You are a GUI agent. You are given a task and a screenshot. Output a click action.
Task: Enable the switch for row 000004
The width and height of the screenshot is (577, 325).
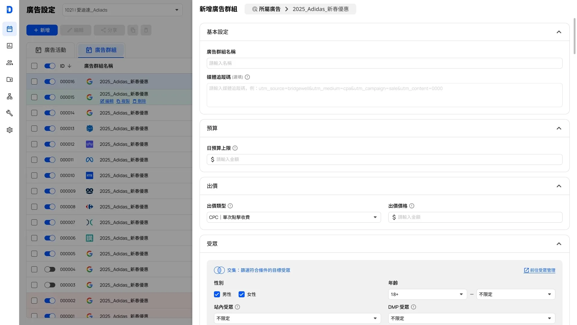pos(50,269)
